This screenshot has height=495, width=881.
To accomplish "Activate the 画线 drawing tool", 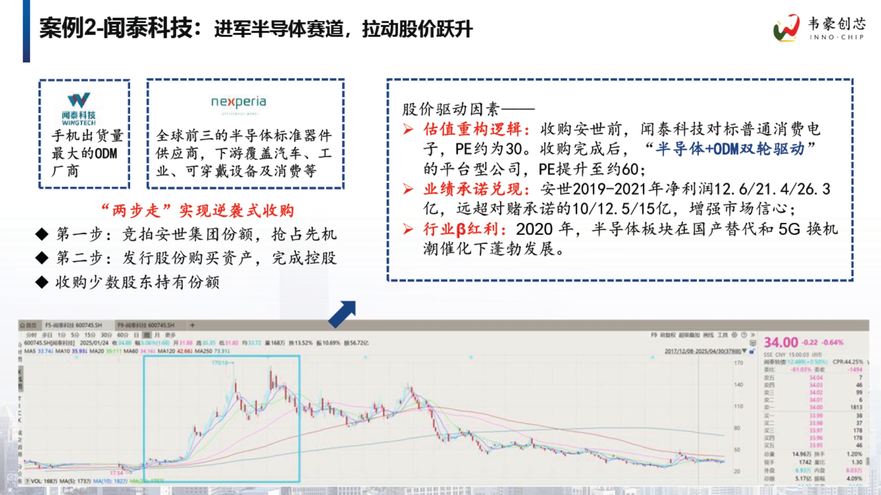I will 709,335.
